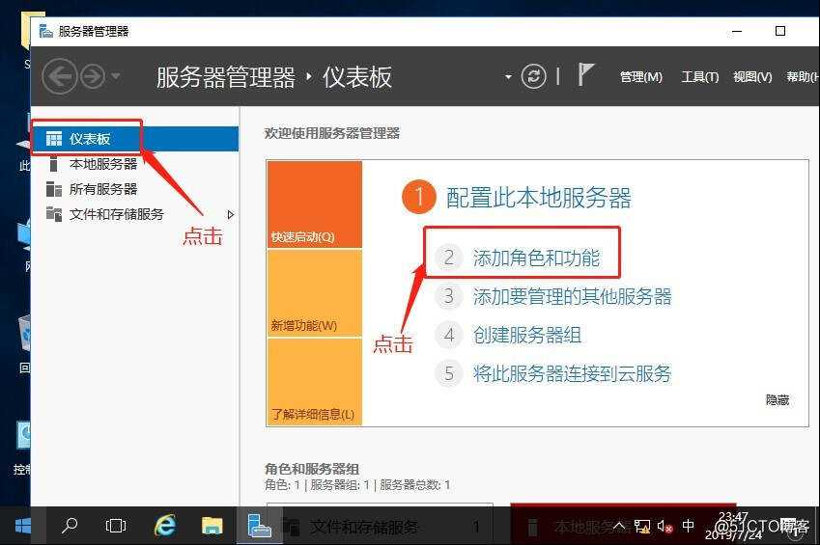Screen dimensions: 820x545
Task: Click the 所有服务器 icon
Action: pyautogui.click(x=54, y=189)
